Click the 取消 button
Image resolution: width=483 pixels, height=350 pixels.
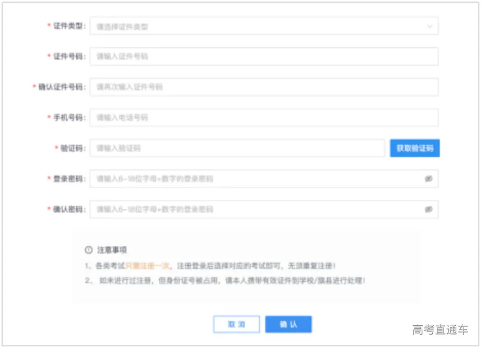pyautogui.click(x=236, y=324)
